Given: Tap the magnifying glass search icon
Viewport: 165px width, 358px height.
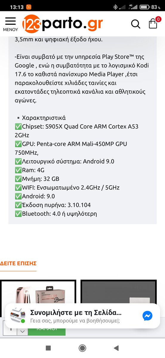Looking at the screenshot, I should click(x=136, y=24).
